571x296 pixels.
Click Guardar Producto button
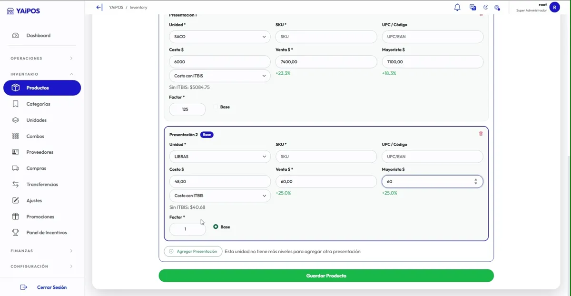point(326,276)
